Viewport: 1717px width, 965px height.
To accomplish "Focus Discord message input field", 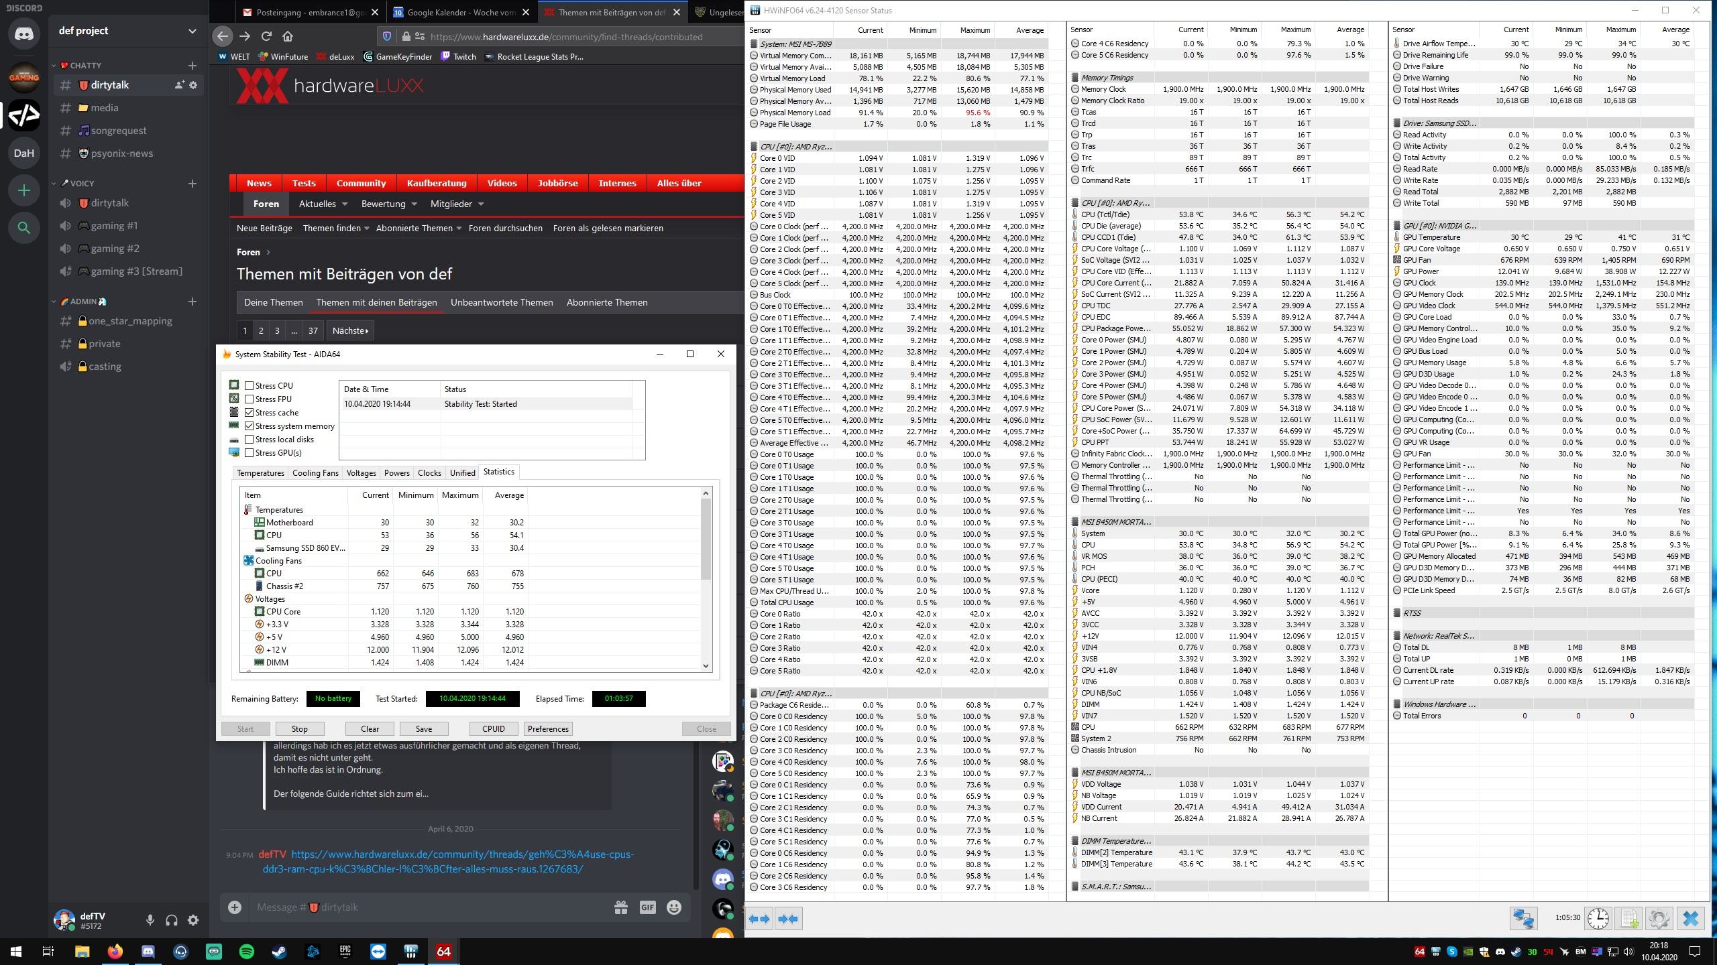I will click(x=429, y=907).
